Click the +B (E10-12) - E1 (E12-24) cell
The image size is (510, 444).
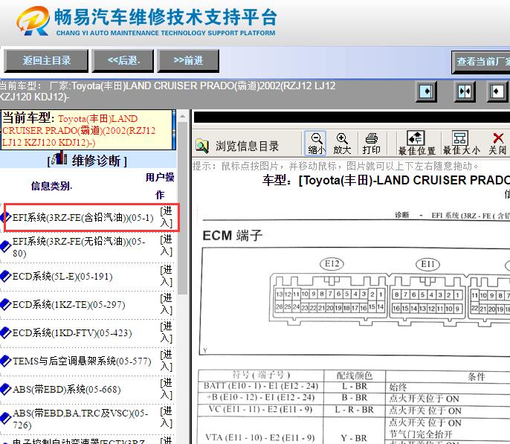[x=261, y=397]
